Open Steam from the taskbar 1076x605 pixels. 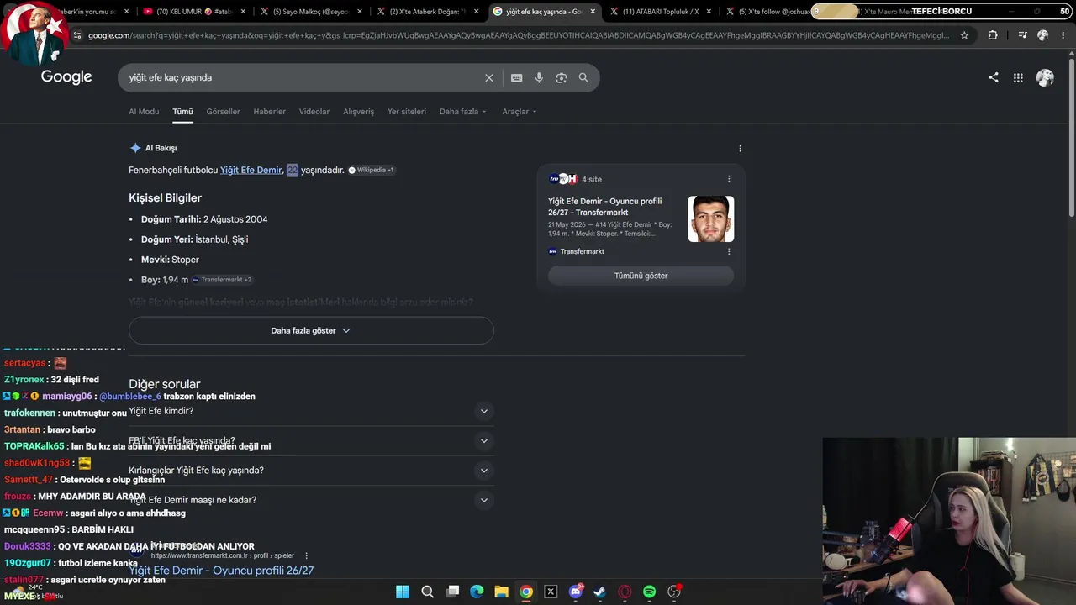coord(599,592)
